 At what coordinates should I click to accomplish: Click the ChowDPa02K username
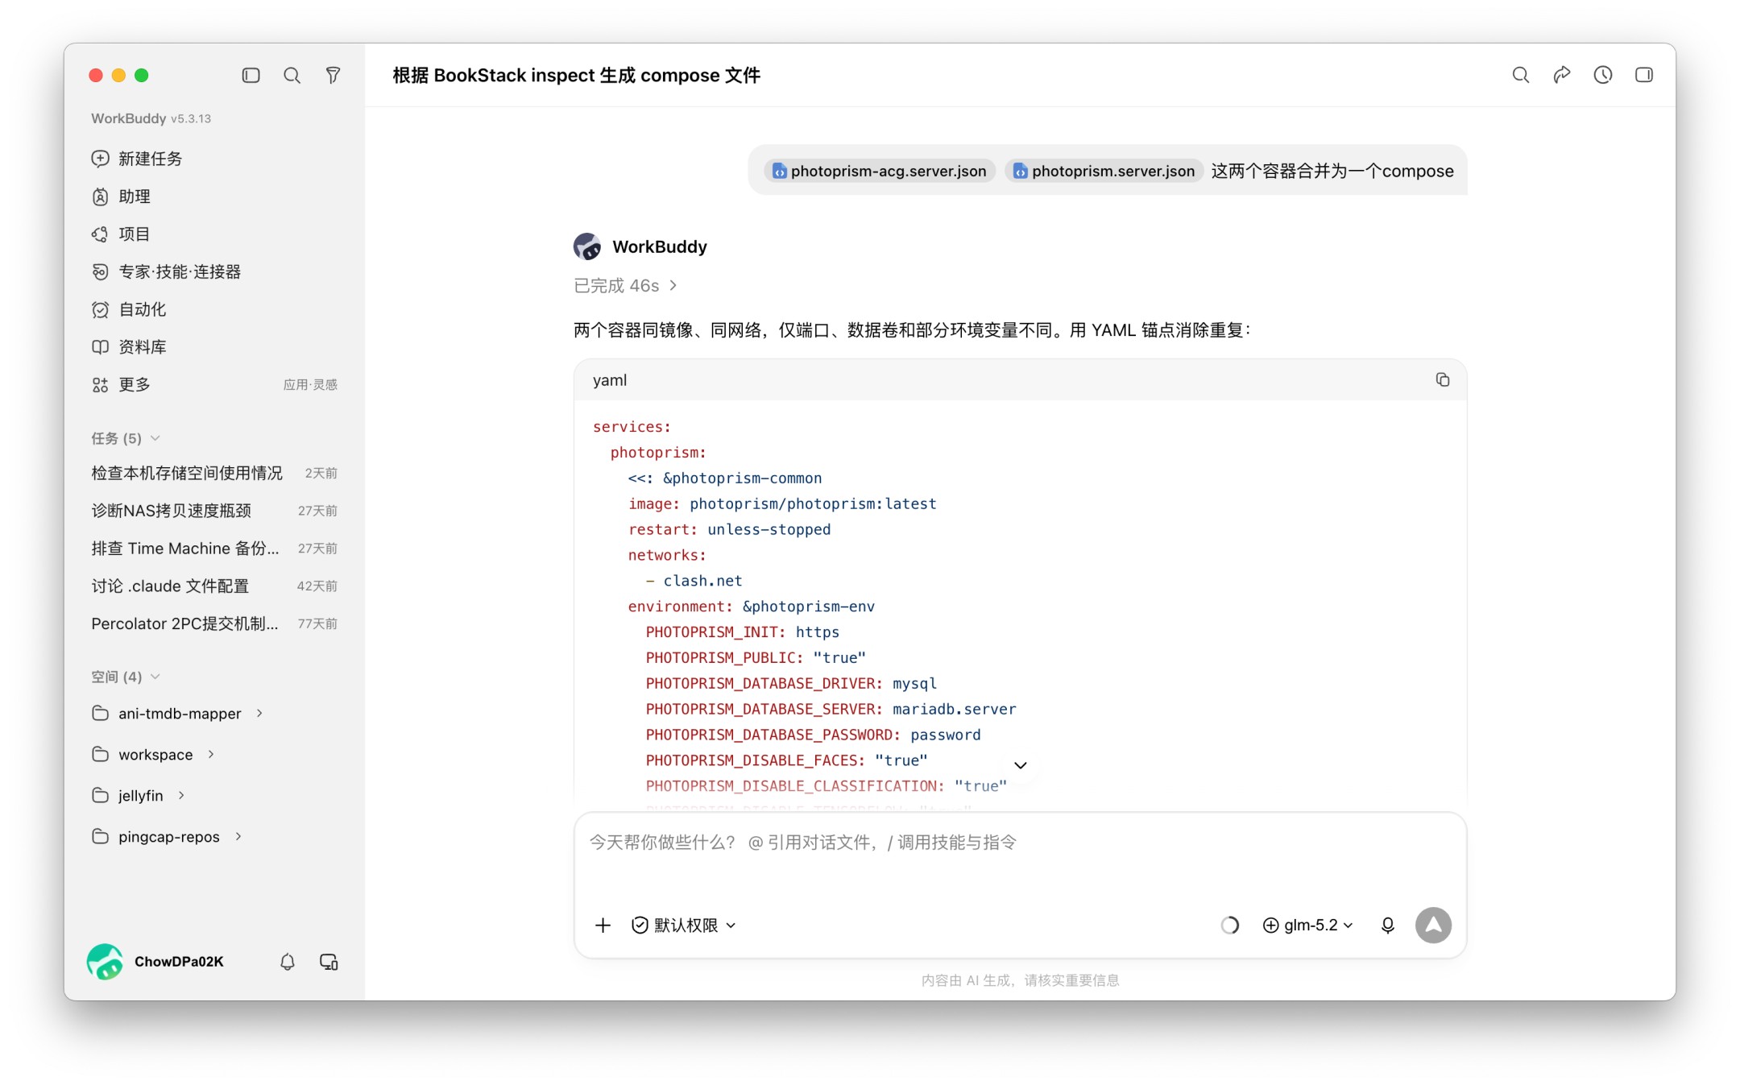(179, 961)
